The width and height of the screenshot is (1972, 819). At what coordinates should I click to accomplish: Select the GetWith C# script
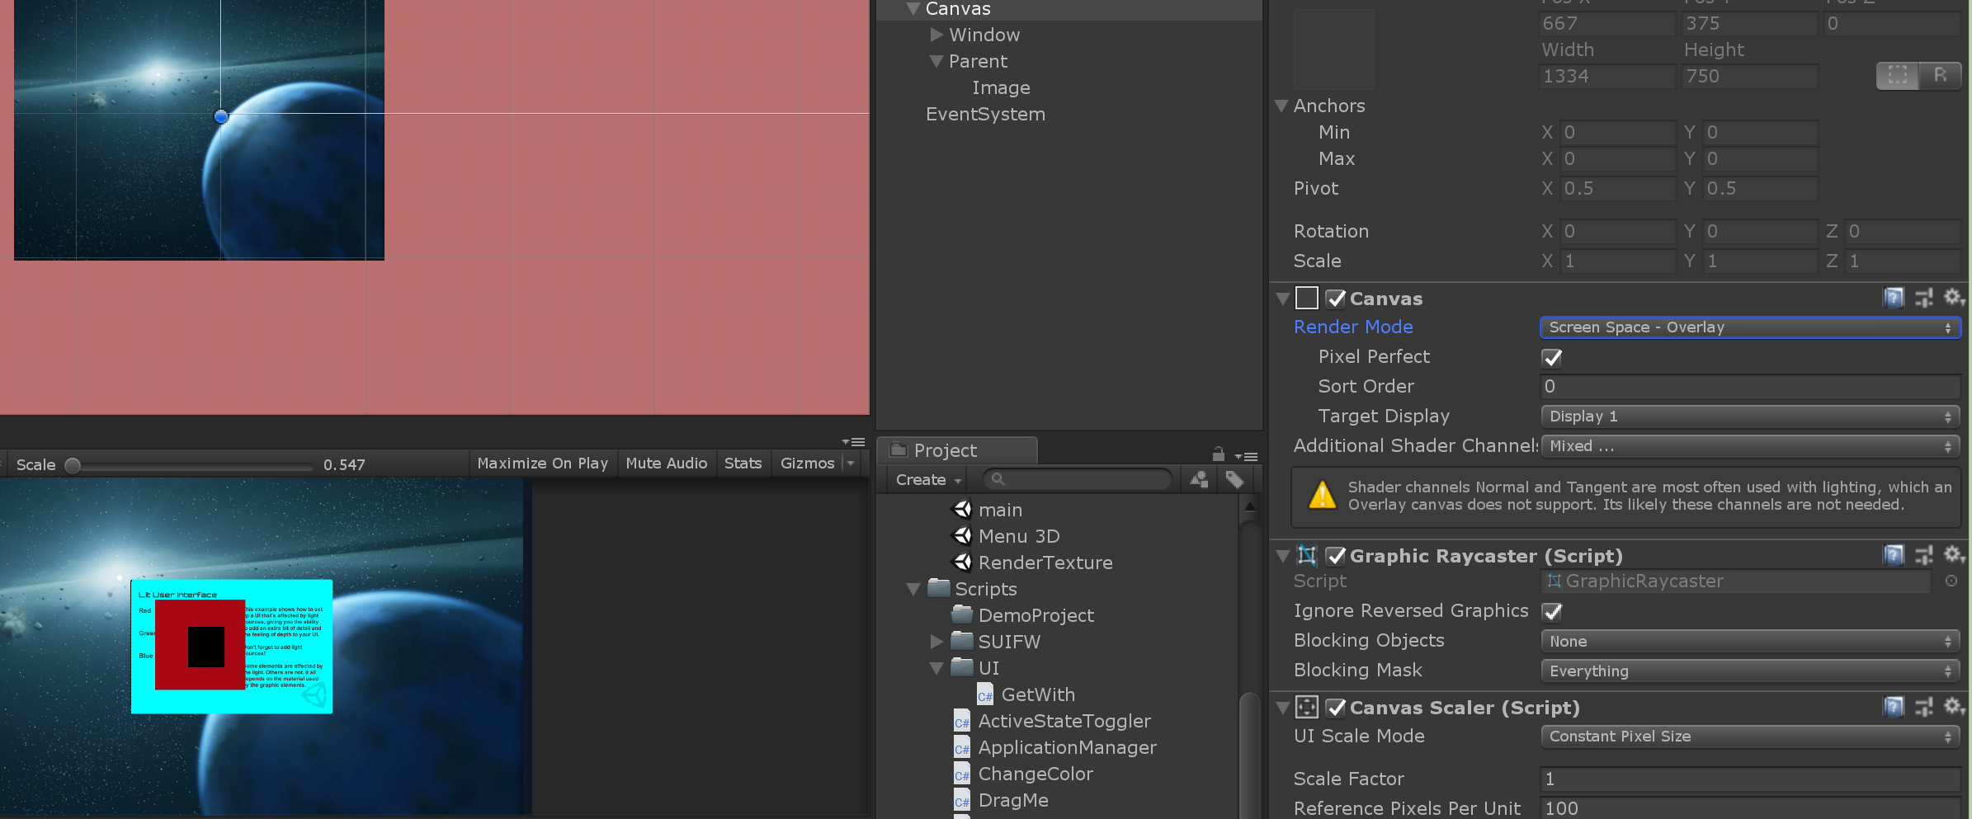tap(1026, 694)
